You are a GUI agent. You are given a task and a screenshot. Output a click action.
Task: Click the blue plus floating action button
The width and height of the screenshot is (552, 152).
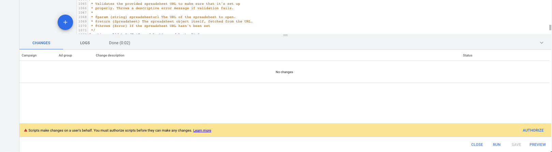coord(65,22)
